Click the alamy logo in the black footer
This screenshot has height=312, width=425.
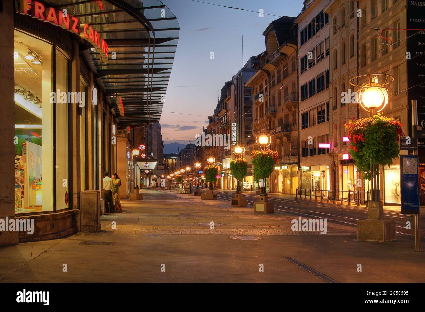[33, 297]
